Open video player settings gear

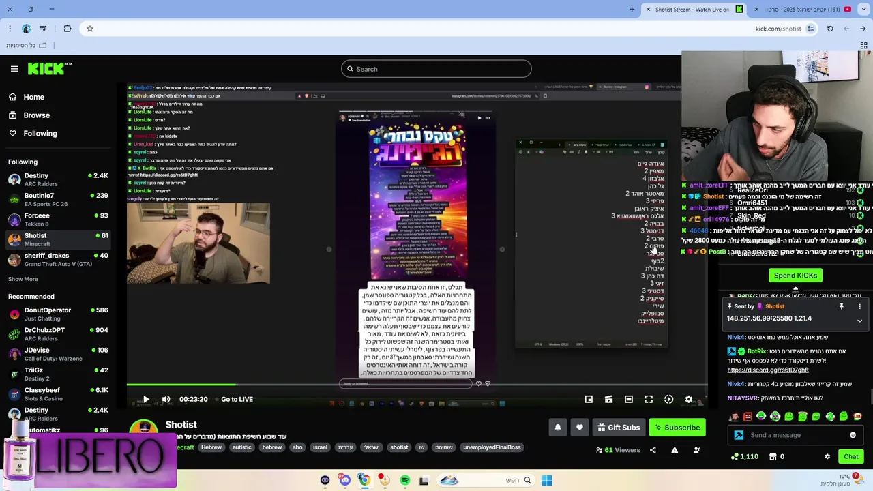pos(689,399)
